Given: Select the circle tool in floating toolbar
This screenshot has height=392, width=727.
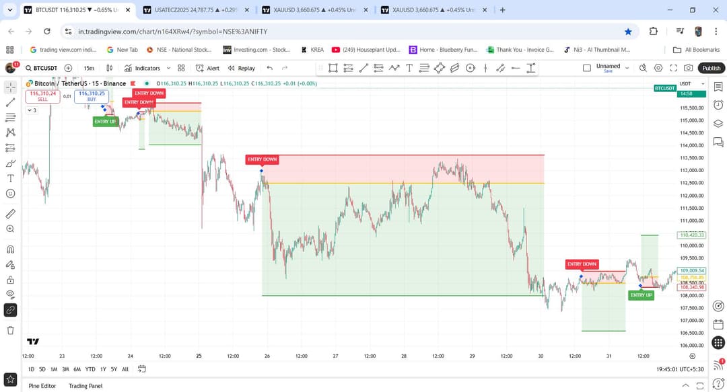Looking at the screenshot, I should coord(470,68).
